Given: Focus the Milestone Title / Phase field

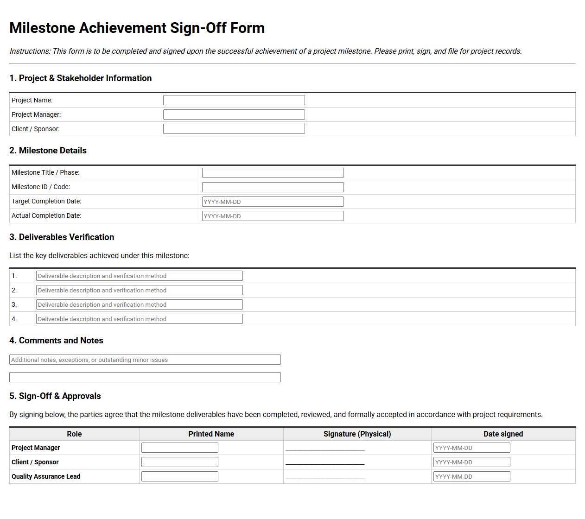Looking at the screenshot, I should coord(273,173).
